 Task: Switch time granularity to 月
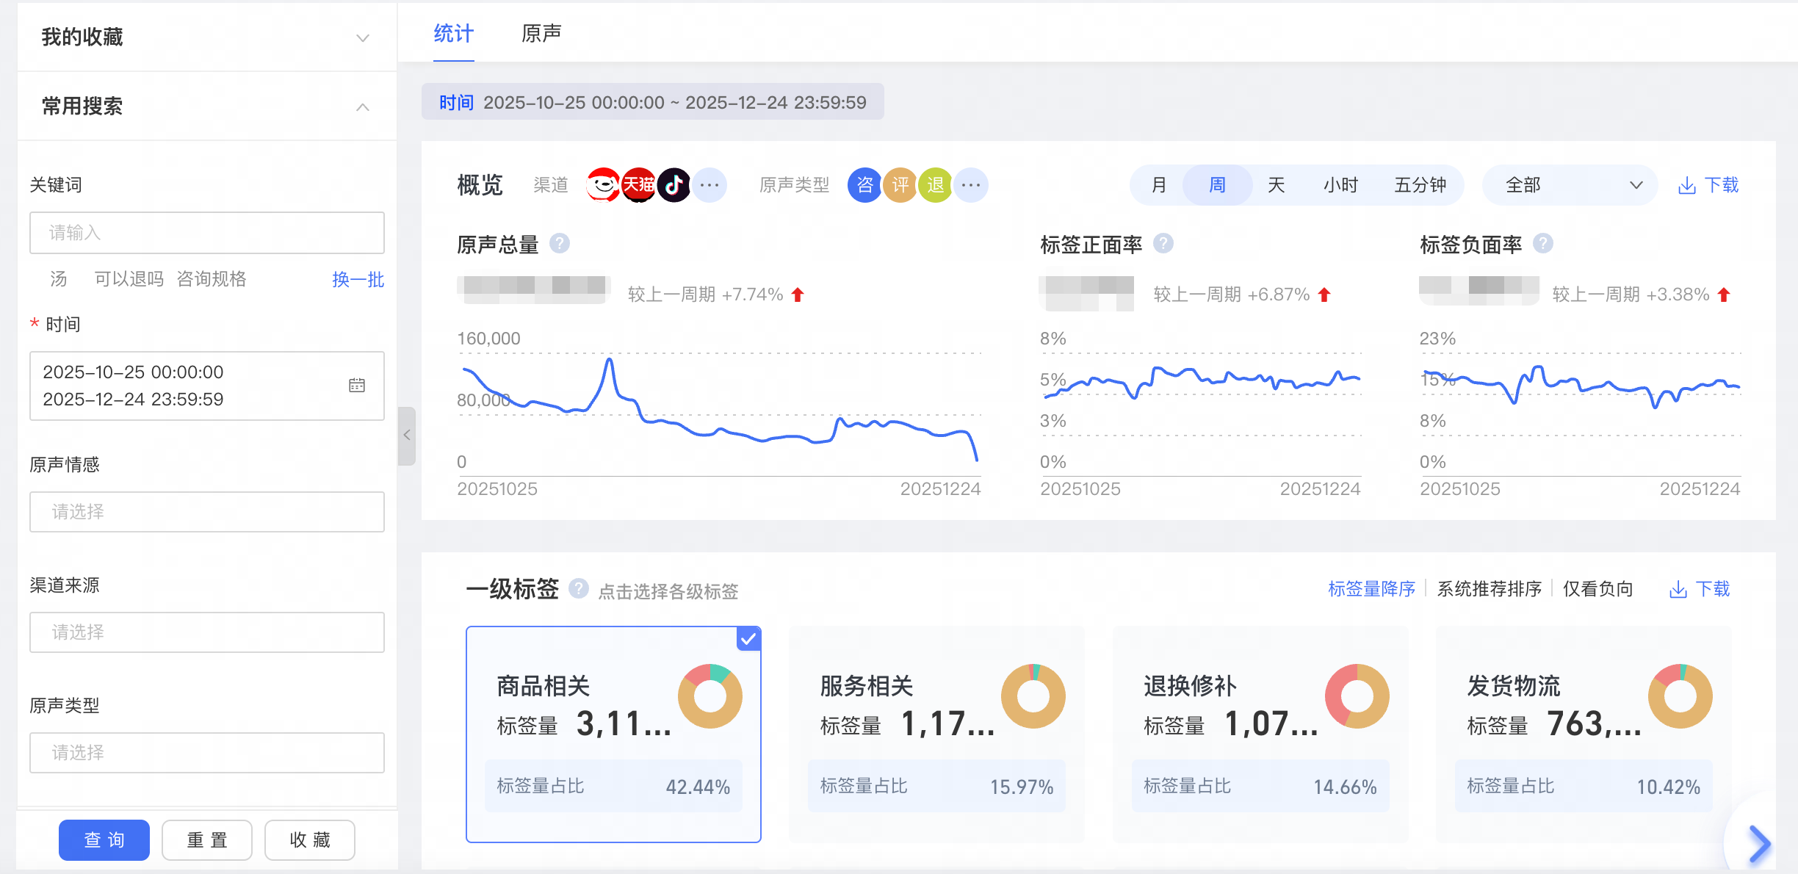click(1159, 185)
